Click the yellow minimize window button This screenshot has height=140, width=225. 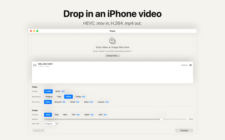point(34,31)
